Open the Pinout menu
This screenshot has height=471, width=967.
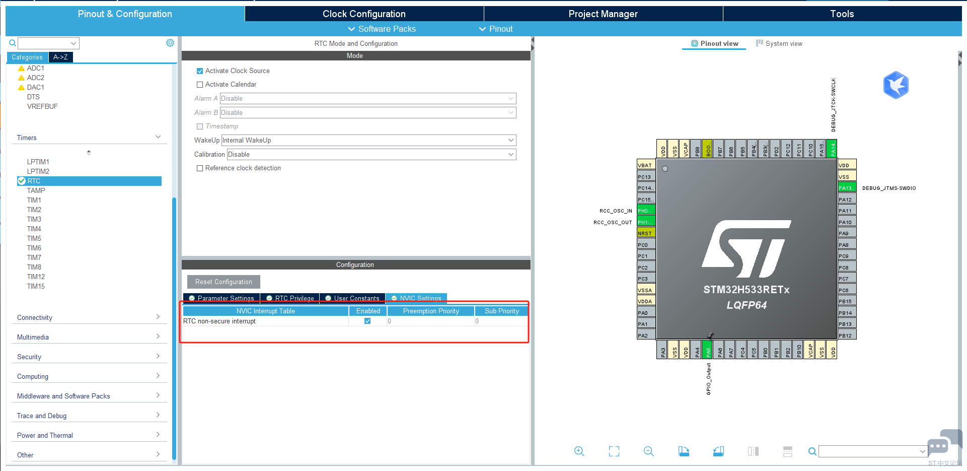[x=496, y=29]
